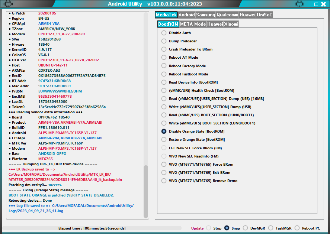Screen dimensions: 330x234
Task: Click Patching dm-verity0 success line
Action: coord(35,185)
